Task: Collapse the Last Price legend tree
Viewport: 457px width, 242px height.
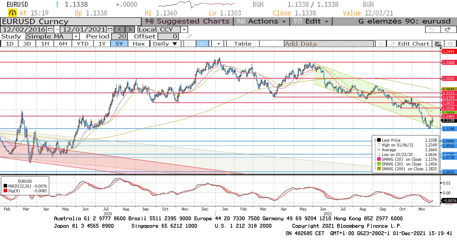Action: pos(375,140)
